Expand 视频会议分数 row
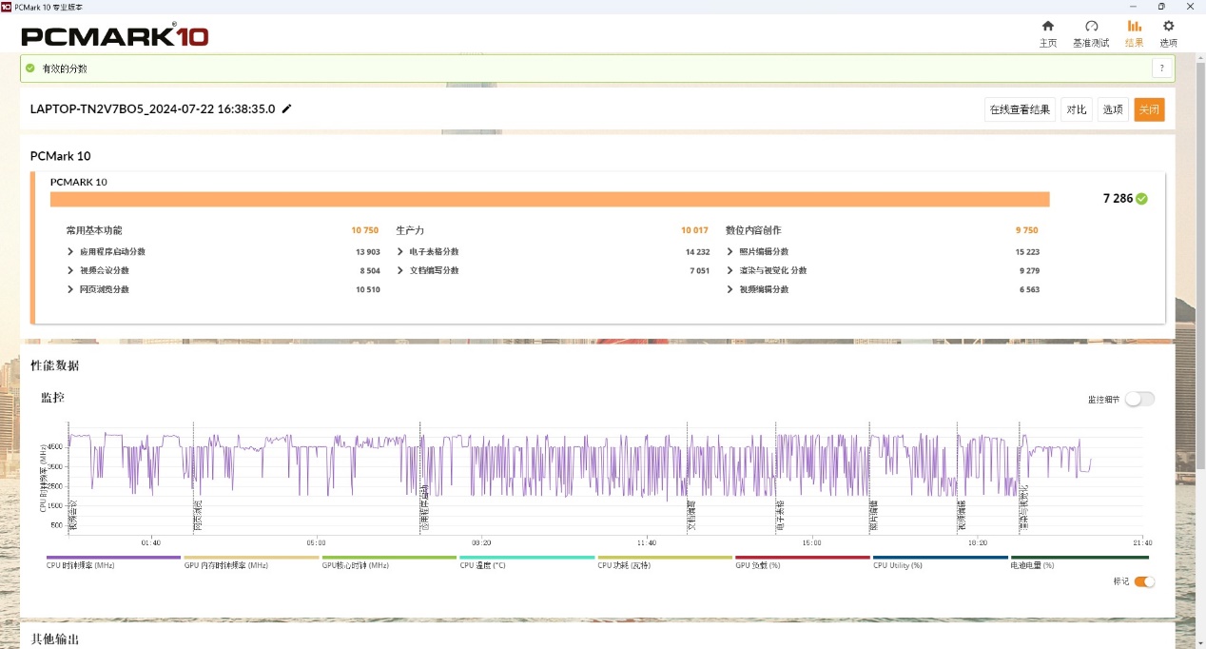This screenshot has height=649, width=1206. [x=70, y=270]
